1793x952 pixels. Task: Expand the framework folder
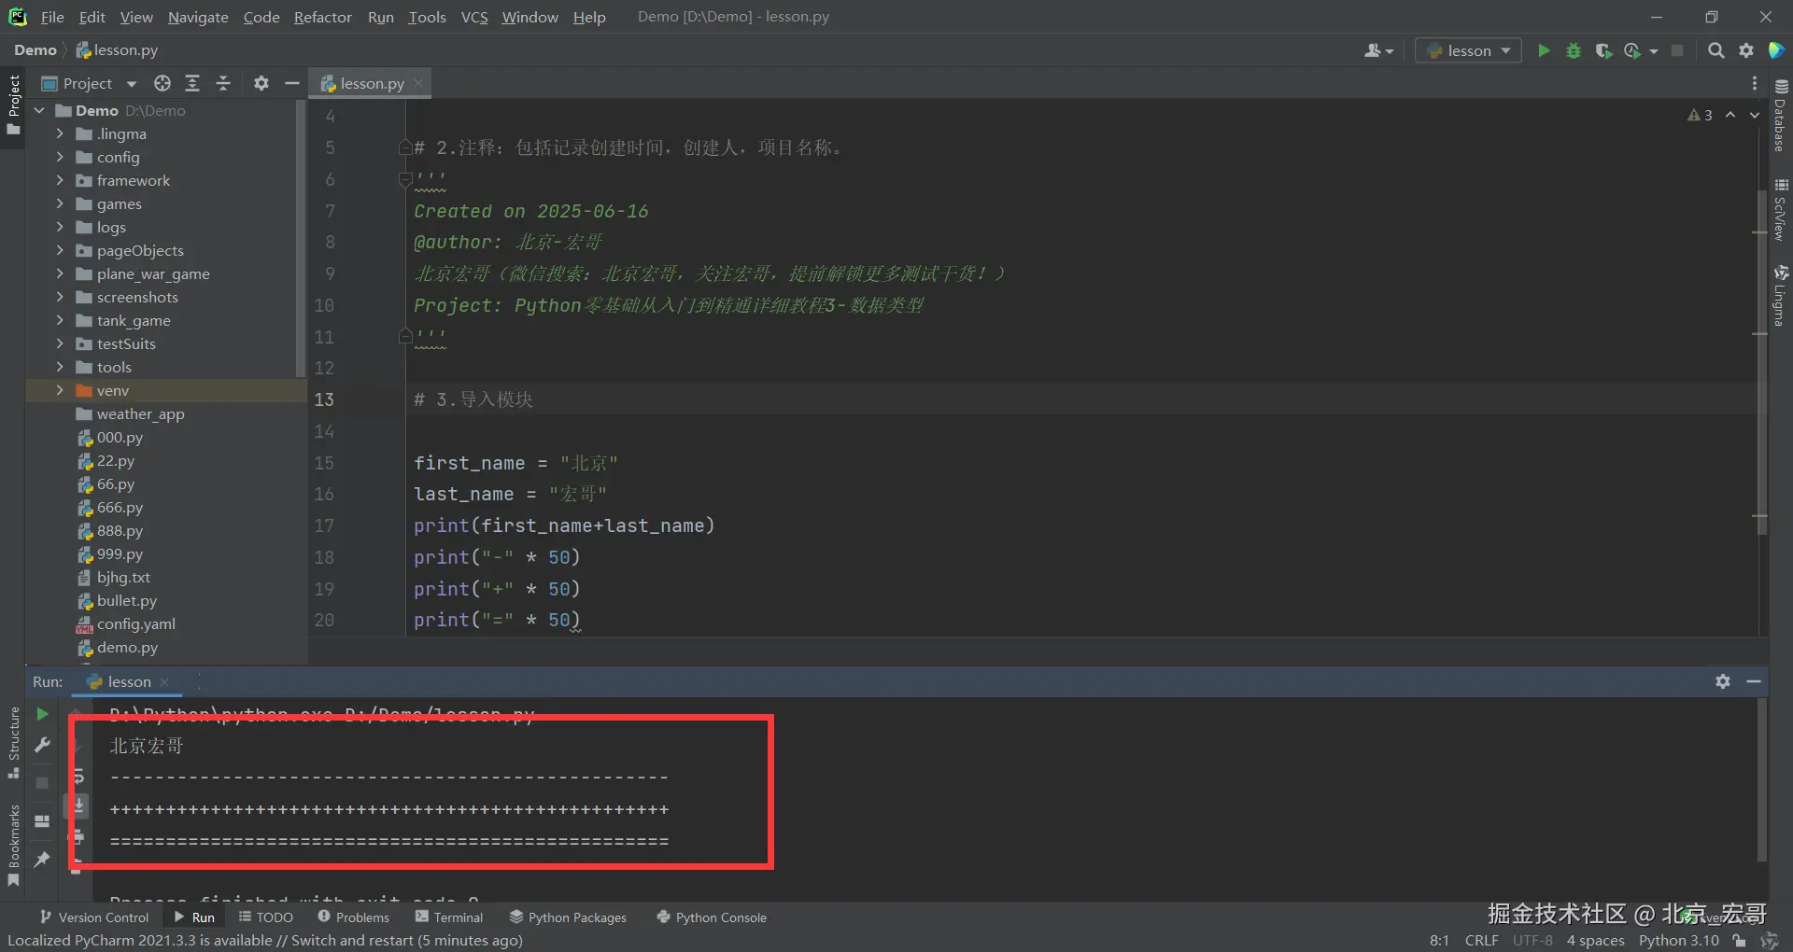(x=60, y=180)
